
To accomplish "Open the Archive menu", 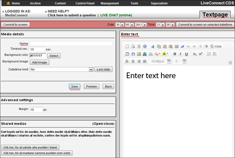I will tap(35, 3).
